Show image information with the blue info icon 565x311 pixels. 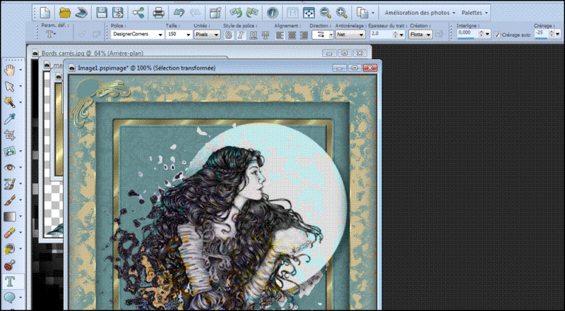(273, 13)
